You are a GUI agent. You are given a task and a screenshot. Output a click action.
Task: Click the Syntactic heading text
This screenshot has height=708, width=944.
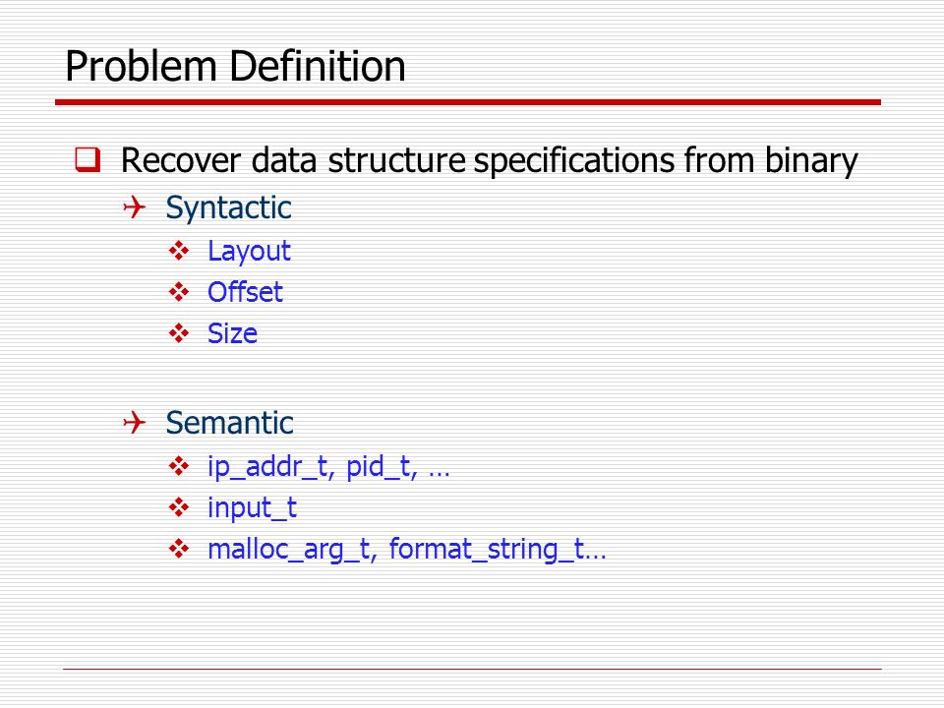click(228, 208)
